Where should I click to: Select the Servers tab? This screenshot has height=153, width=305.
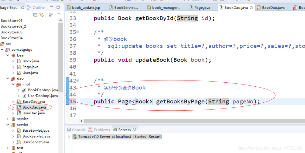pyautogui.click(x=122, y=130)
